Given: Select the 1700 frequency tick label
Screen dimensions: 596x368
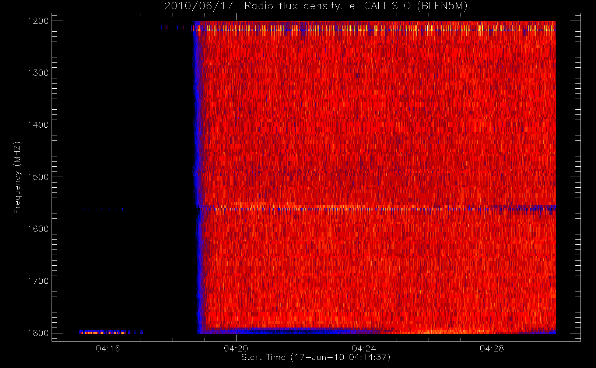Looking at the screenshot, I should tap(38, 281).
